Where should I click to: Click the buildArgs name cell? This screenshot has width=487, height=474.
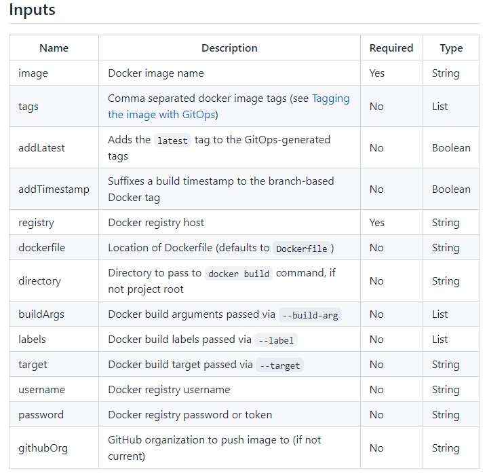[54, 314]
